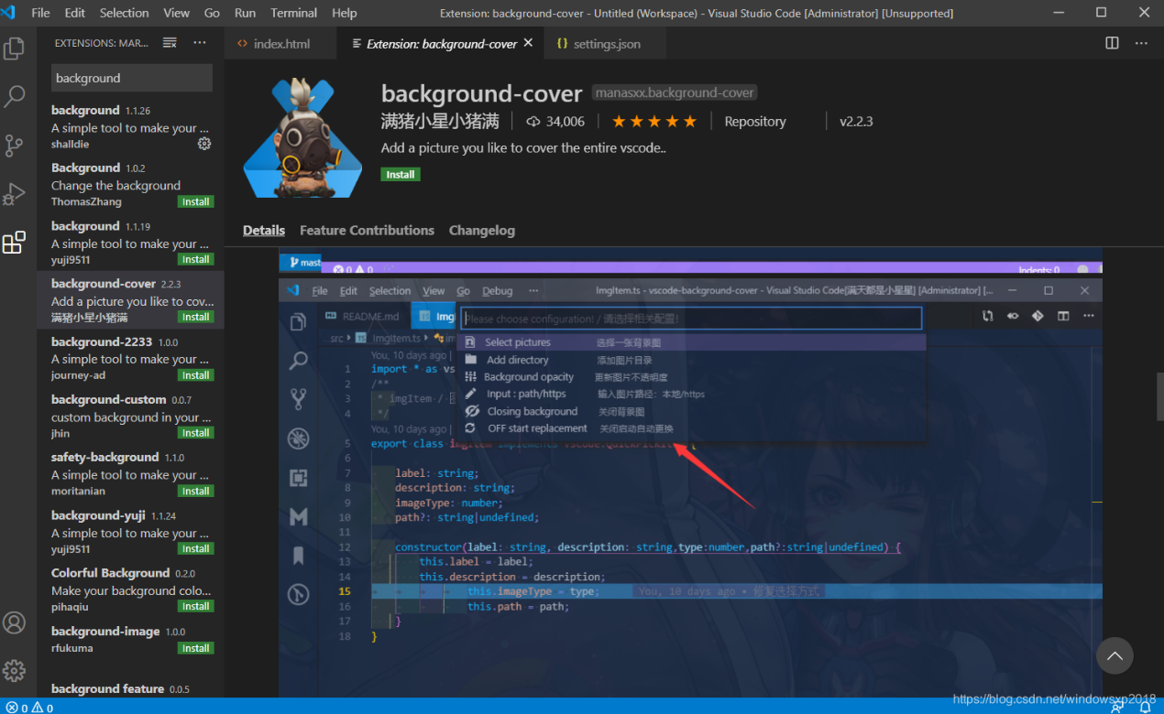This screenshot has width=1164, height=714.
Task: Open editor more actions ellipsis
Action: (x=1141, y=43)
